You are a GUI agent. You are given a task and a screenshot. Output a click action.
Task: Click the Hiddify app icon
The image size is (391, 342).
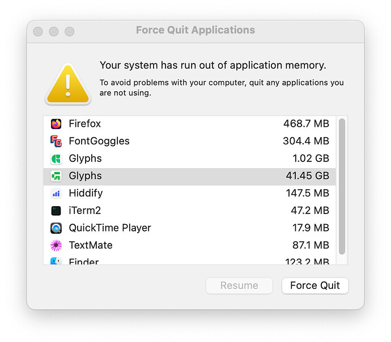pyautogui.click(x=56, y=193)
